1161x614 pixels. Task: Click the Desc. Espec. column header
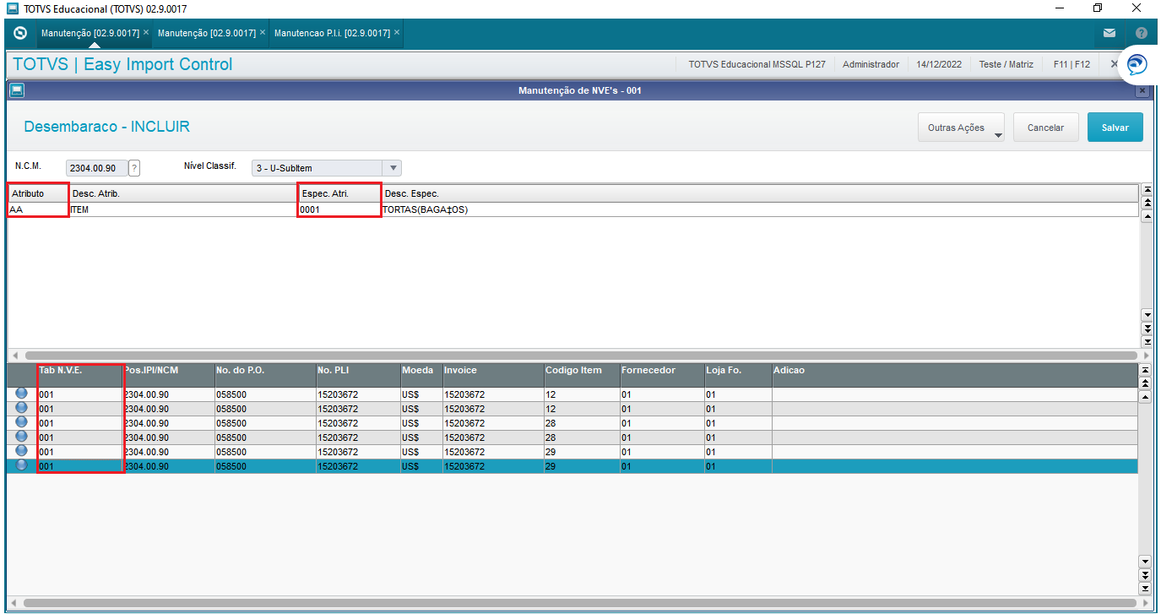tap(759, 193)
